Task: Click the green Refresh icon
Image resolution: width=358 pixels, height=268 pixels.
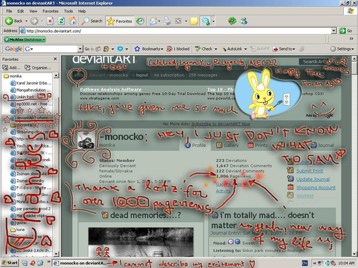Action: click(x=61, y=21)
